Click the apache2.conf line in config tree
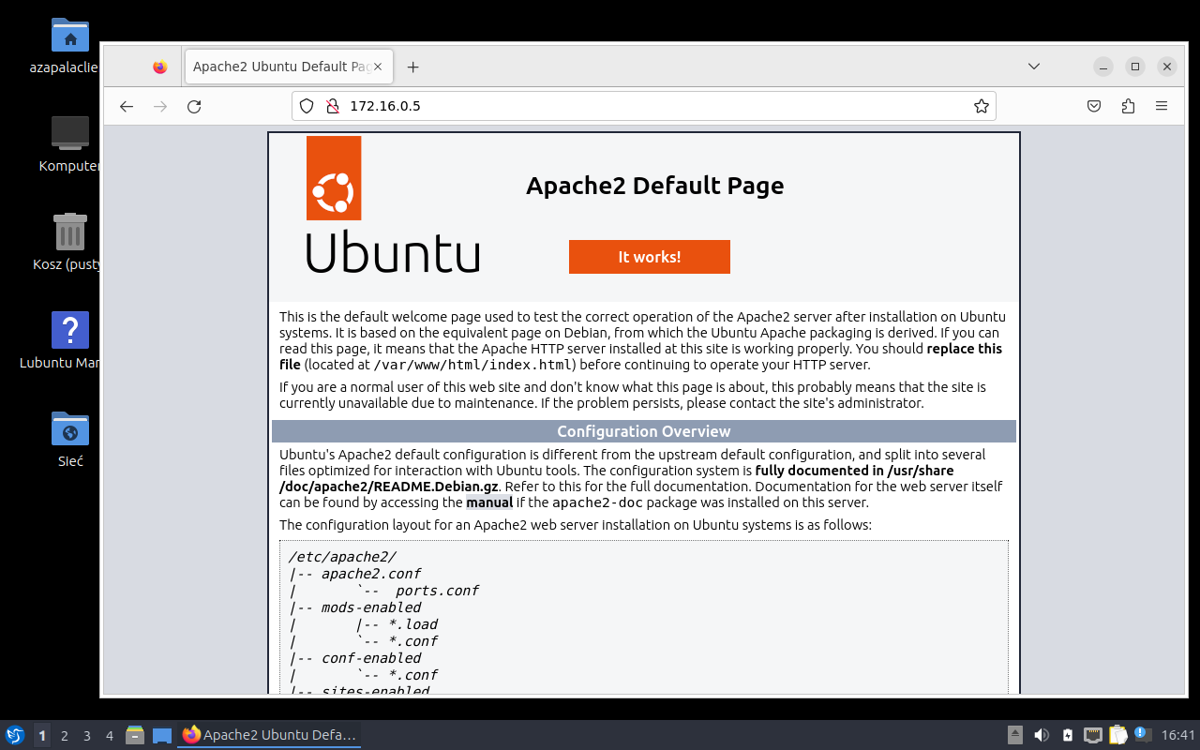Image resolution: width=1200 pixels, height=750 pixels. [370, 574]
